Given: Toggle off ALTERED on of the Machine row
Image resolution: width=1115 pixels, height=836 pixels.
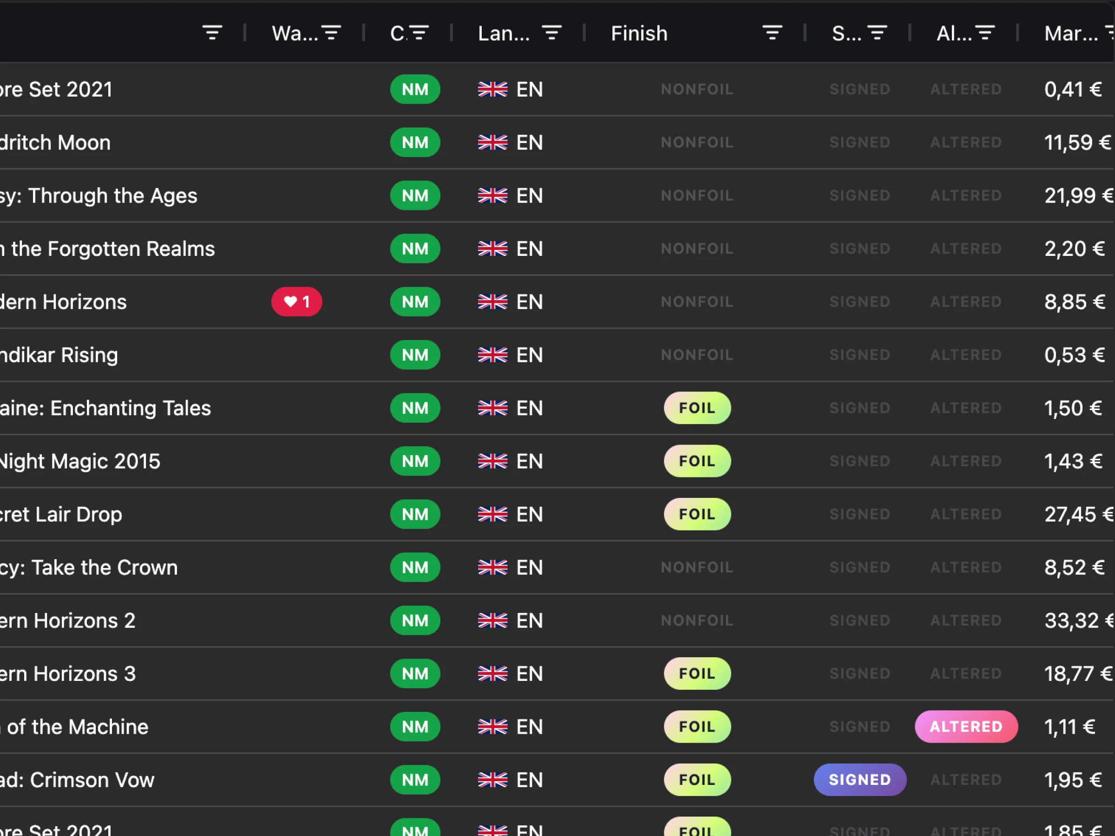Looking at the screenshot, I should pyautogui.click(x=966, y=727).
